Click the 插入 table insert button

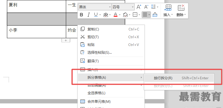pos(168,11)
